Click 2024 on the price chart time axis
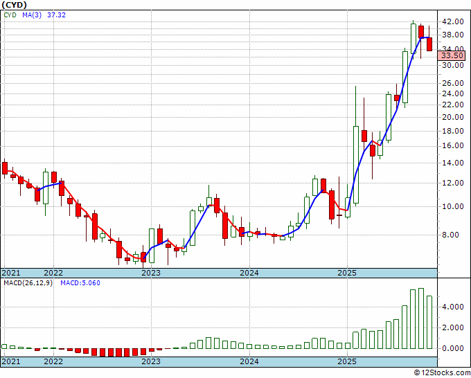 (x=249, y=273)
